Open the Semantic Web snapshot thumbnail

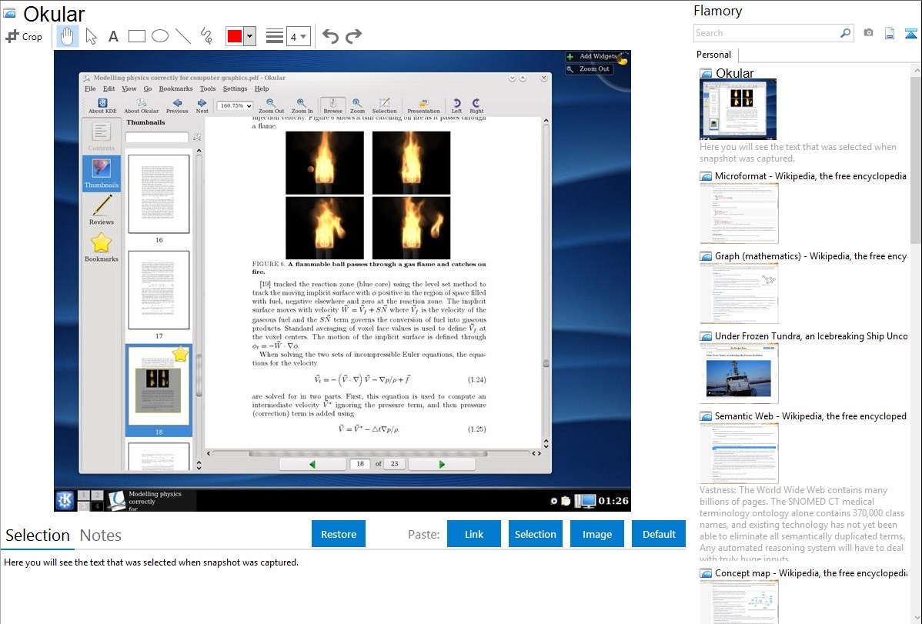pos(739,453)
